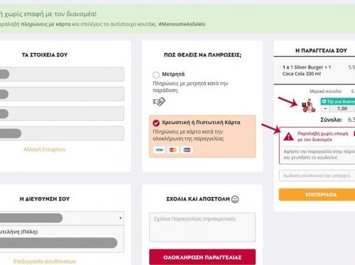355x265 pixels.
Task: Click the delivery scooter rider icon
Action: tap(308, 106)
